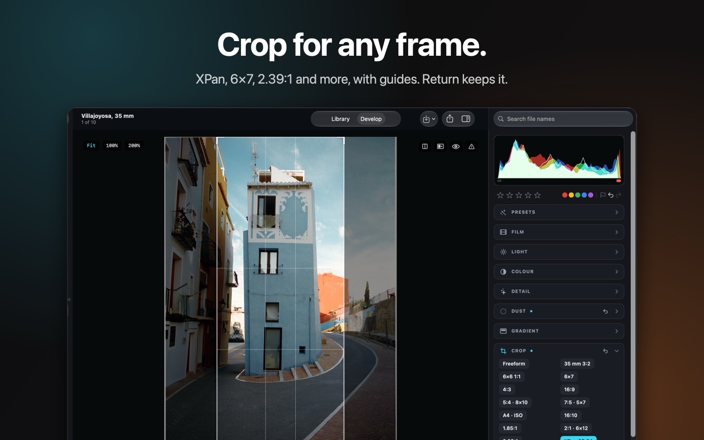Expand the Presets section
Viewport: 704px width, 440px height.
click(559, 212)
